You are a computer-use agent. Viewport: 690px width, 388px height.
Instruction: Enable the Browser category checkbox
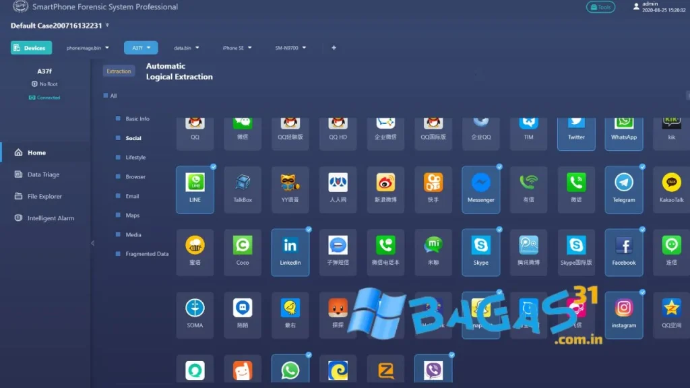point(118,176)
